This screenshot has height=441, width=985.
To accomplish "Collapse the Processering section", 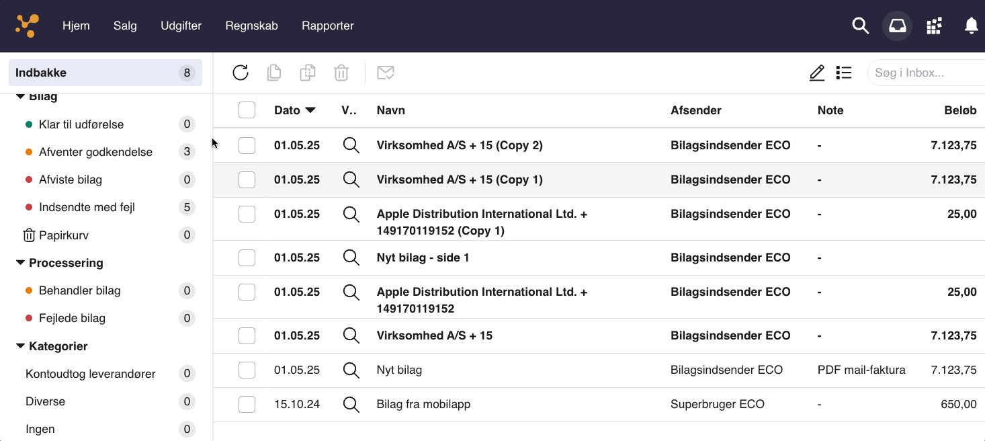I will click(x=20, y=263).
